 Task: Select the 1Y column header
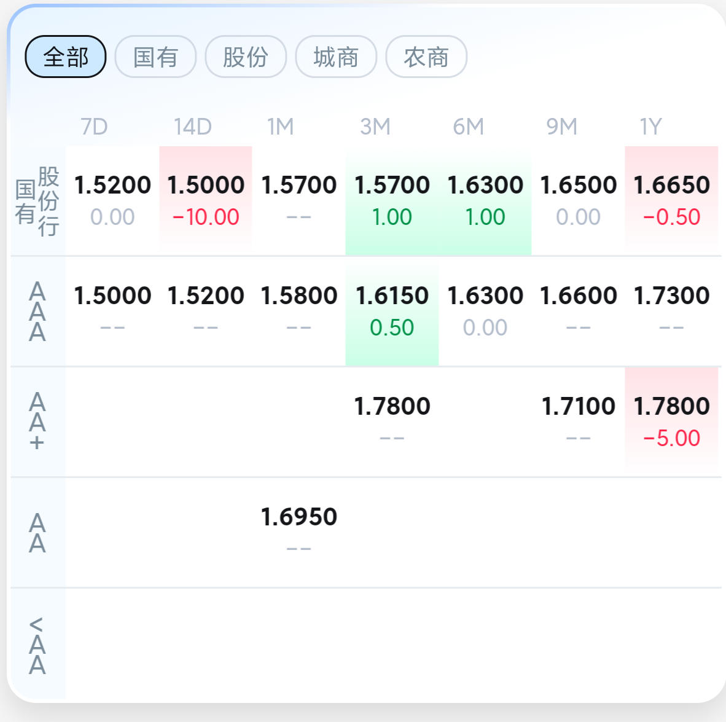click(650, 127)
